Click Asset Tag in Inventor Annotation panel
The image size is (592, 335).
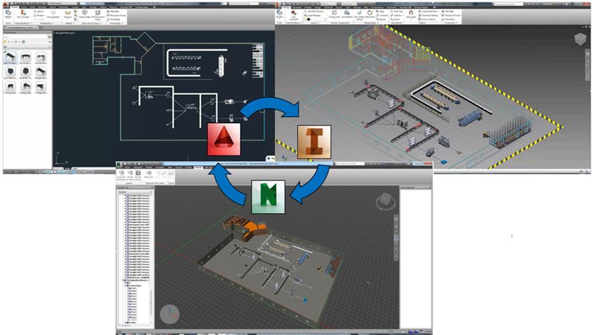397,11
